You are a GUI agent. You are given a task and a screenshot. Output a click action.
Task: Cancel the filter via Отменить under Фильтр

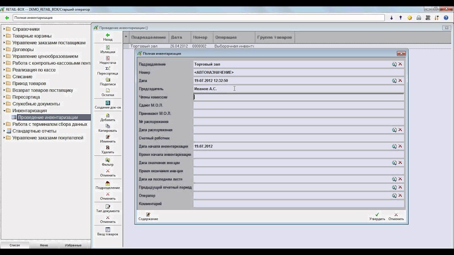[108, 173]
